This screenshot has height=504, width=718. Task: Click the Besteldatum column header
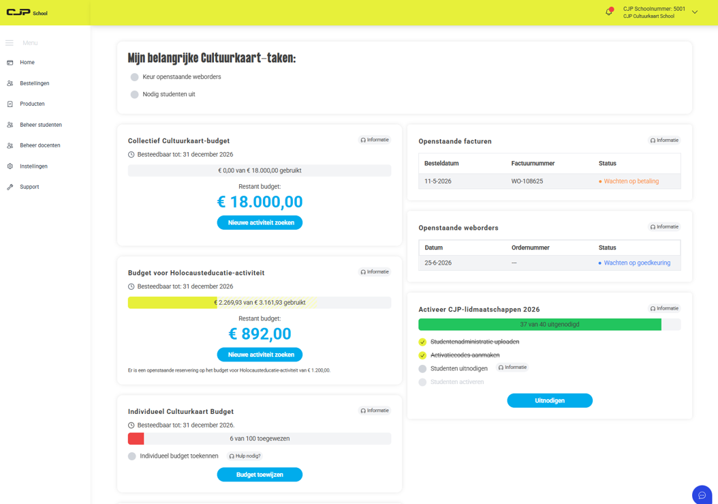(x=441, y=163)
